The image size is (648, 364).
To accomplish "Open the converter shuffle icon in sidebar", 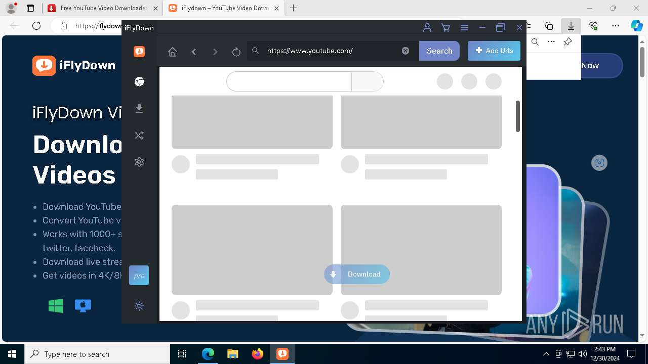I will point(139,135).
